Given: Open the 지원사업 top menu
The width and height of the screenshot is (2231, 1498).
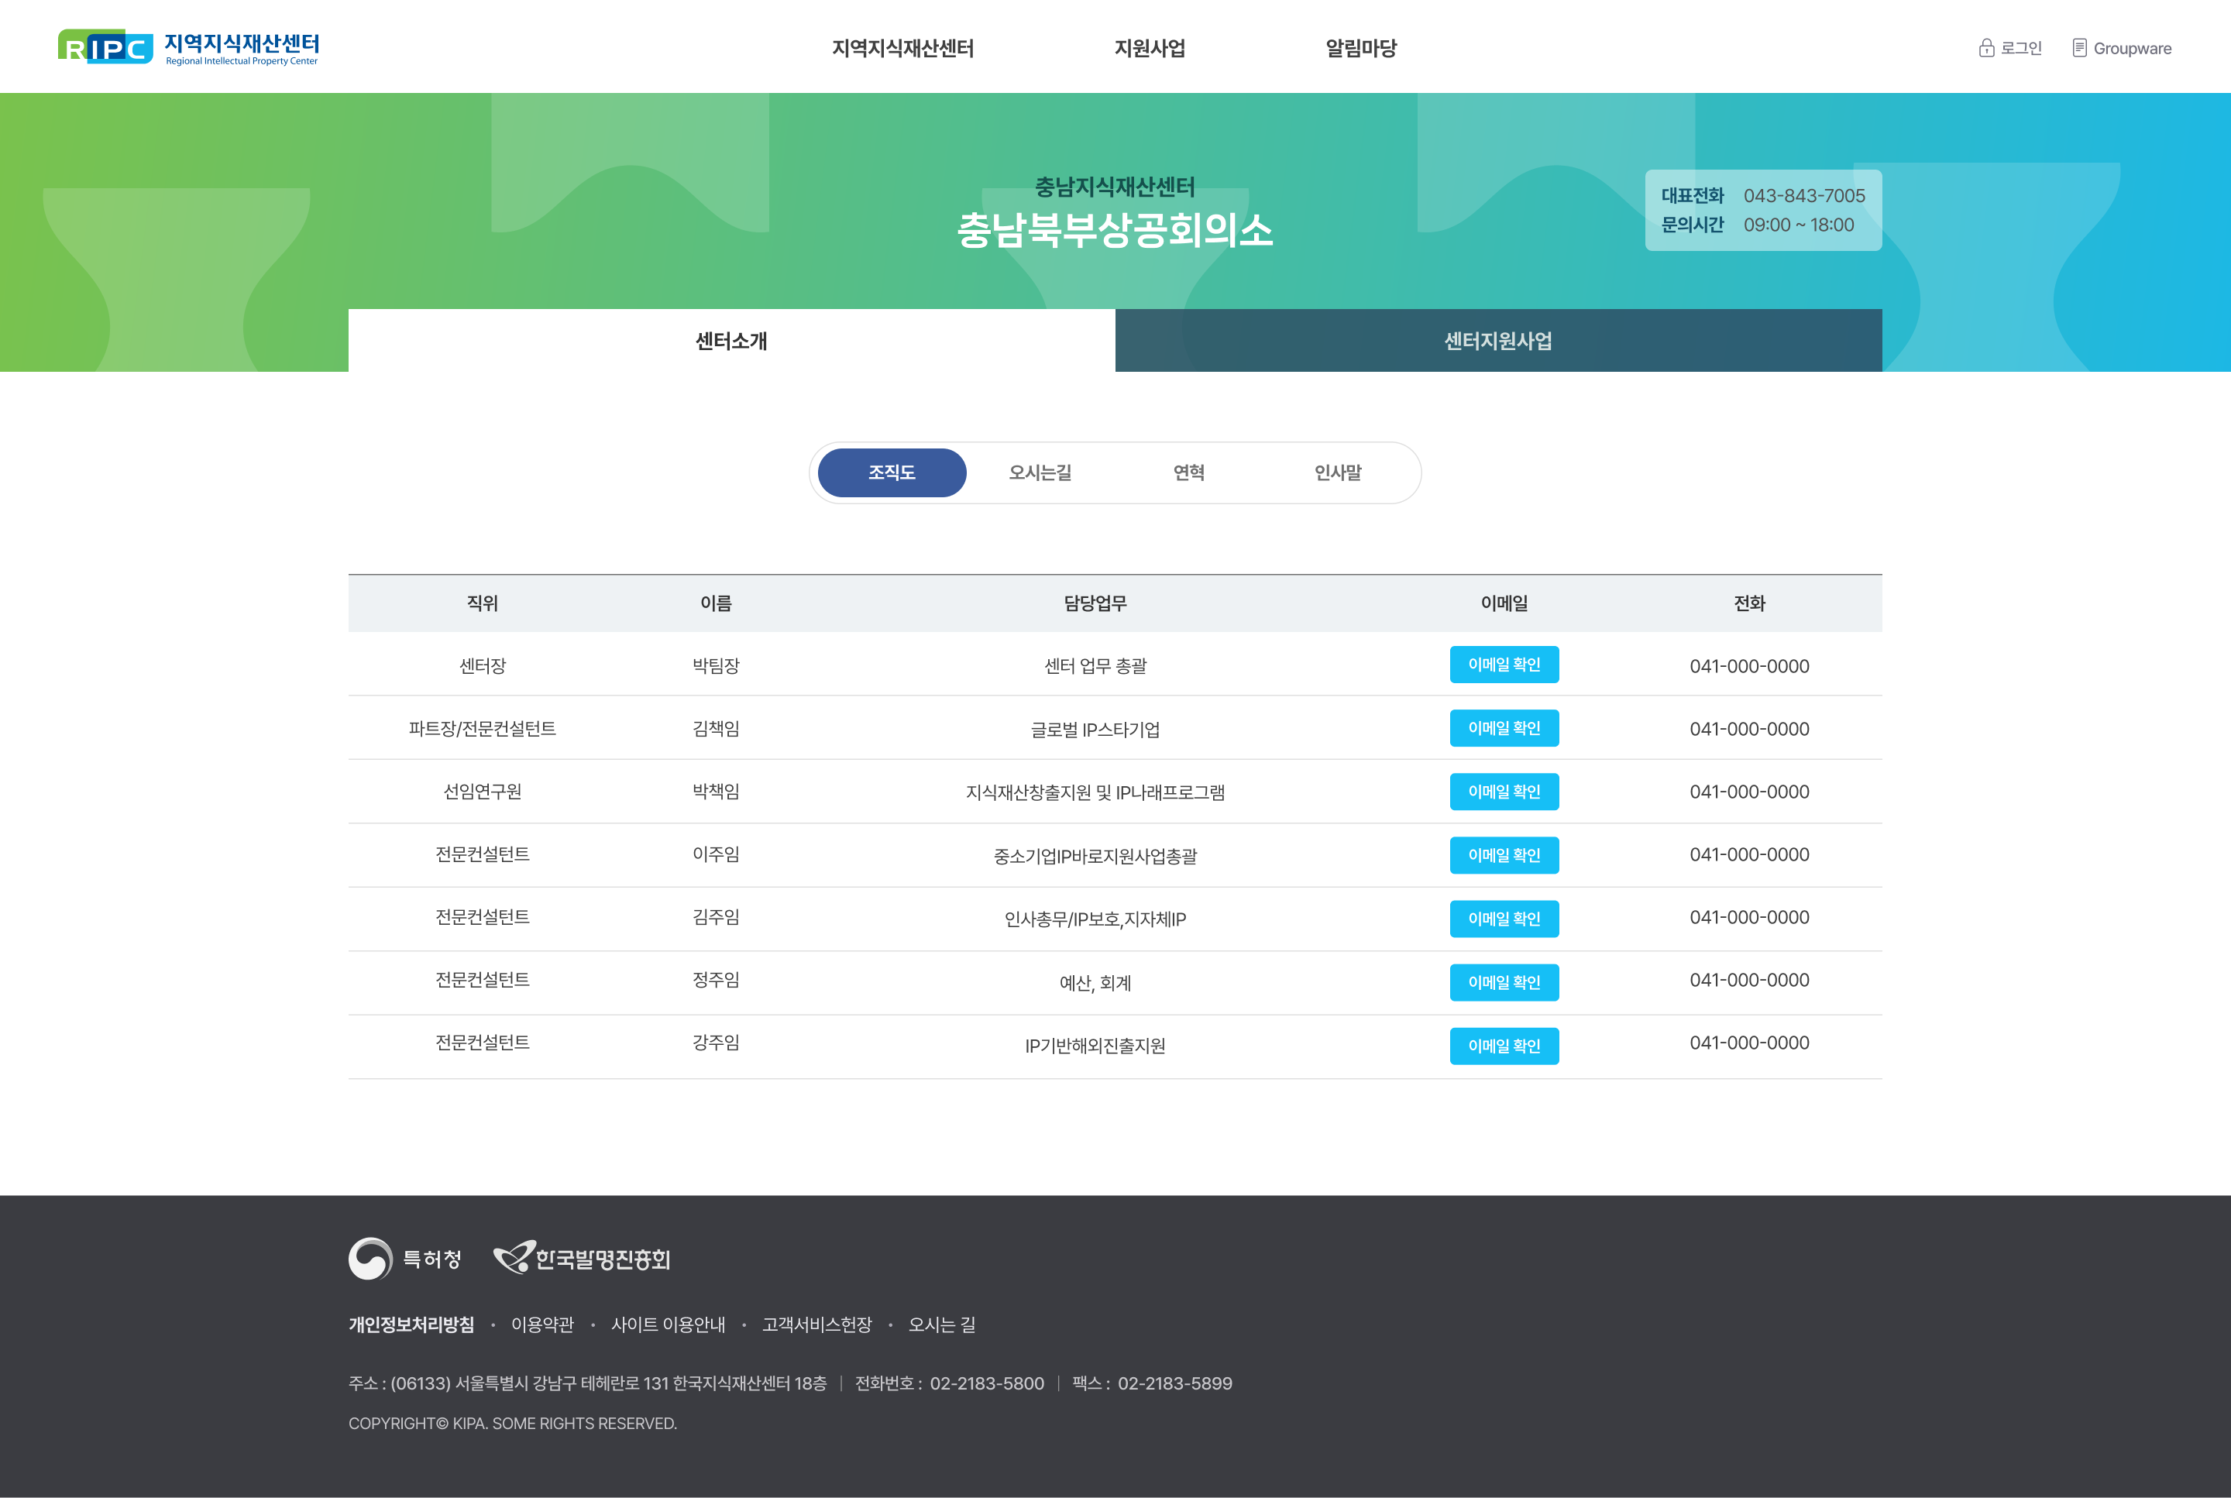Looking at the screenshot, I should [1150, 48].
